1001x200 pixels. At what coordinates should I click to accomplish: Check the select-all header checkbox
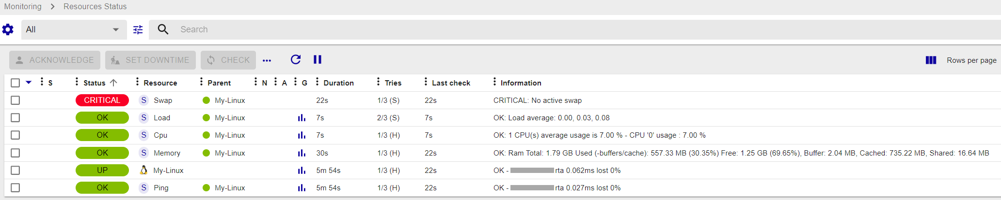[x=16, y=83]
